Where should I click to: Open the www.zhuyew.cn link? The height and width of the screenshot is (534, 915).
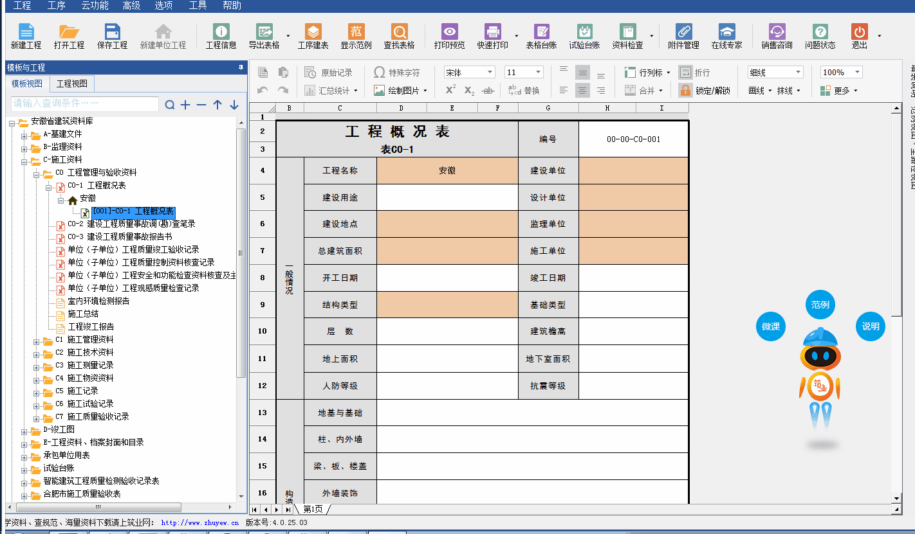[x=199, y=523]
